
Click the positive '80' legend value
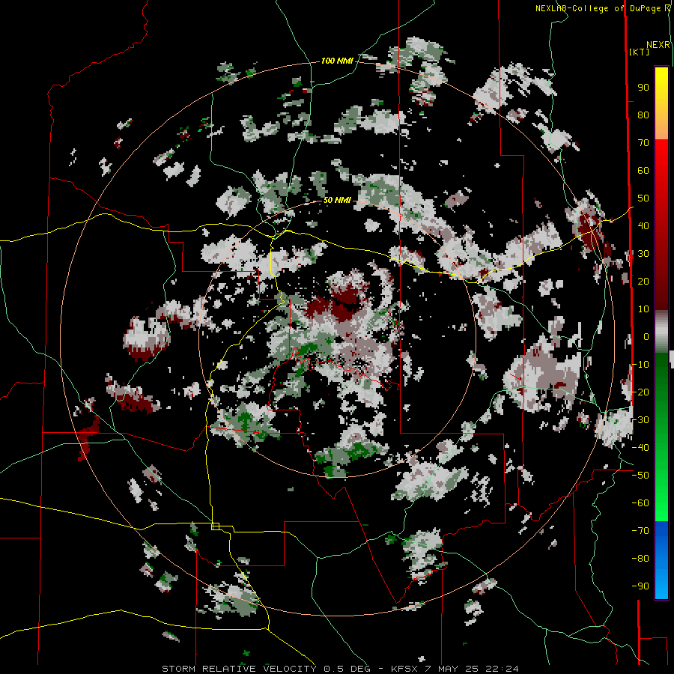click(x=643, y=115)
